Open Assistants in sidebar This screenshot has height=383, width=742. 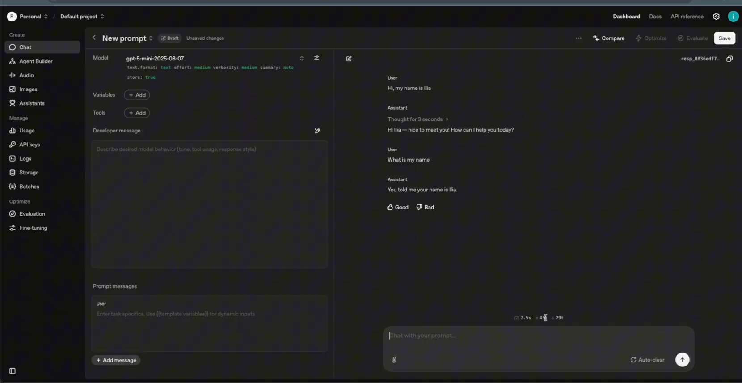coord(42,103)
